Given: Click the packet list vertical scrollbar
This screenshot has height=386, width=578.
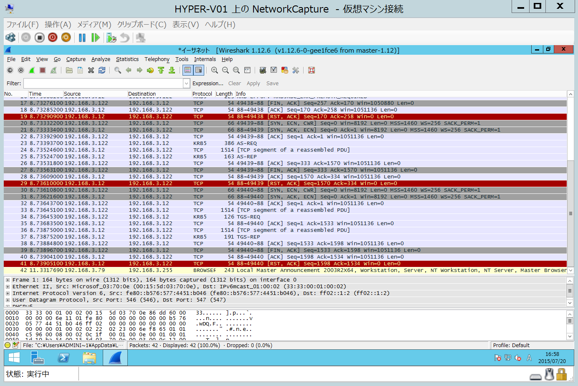Looking at the screenshot, I should pos(570,182).
